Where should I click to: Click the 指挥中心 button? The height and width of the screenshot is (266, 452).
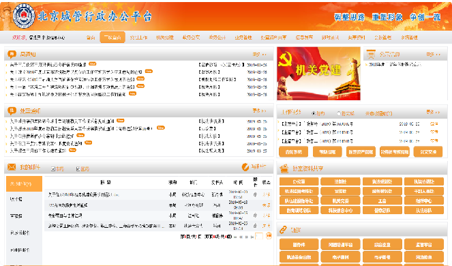[x=424, y=201]
